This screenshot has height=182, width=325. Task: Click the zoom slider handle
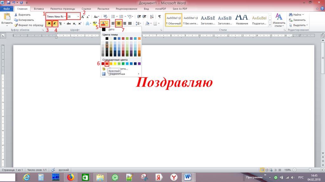pyautogui.click(x=310, y=170)
